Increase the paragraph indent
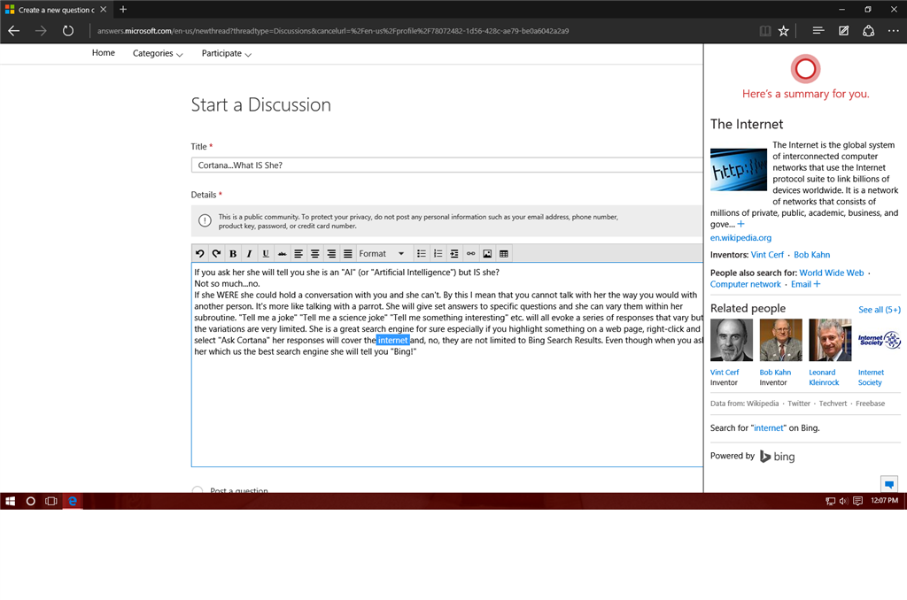The width and height of the screenshot is (907, 600). pyautogui.click(x=454, y=253)
